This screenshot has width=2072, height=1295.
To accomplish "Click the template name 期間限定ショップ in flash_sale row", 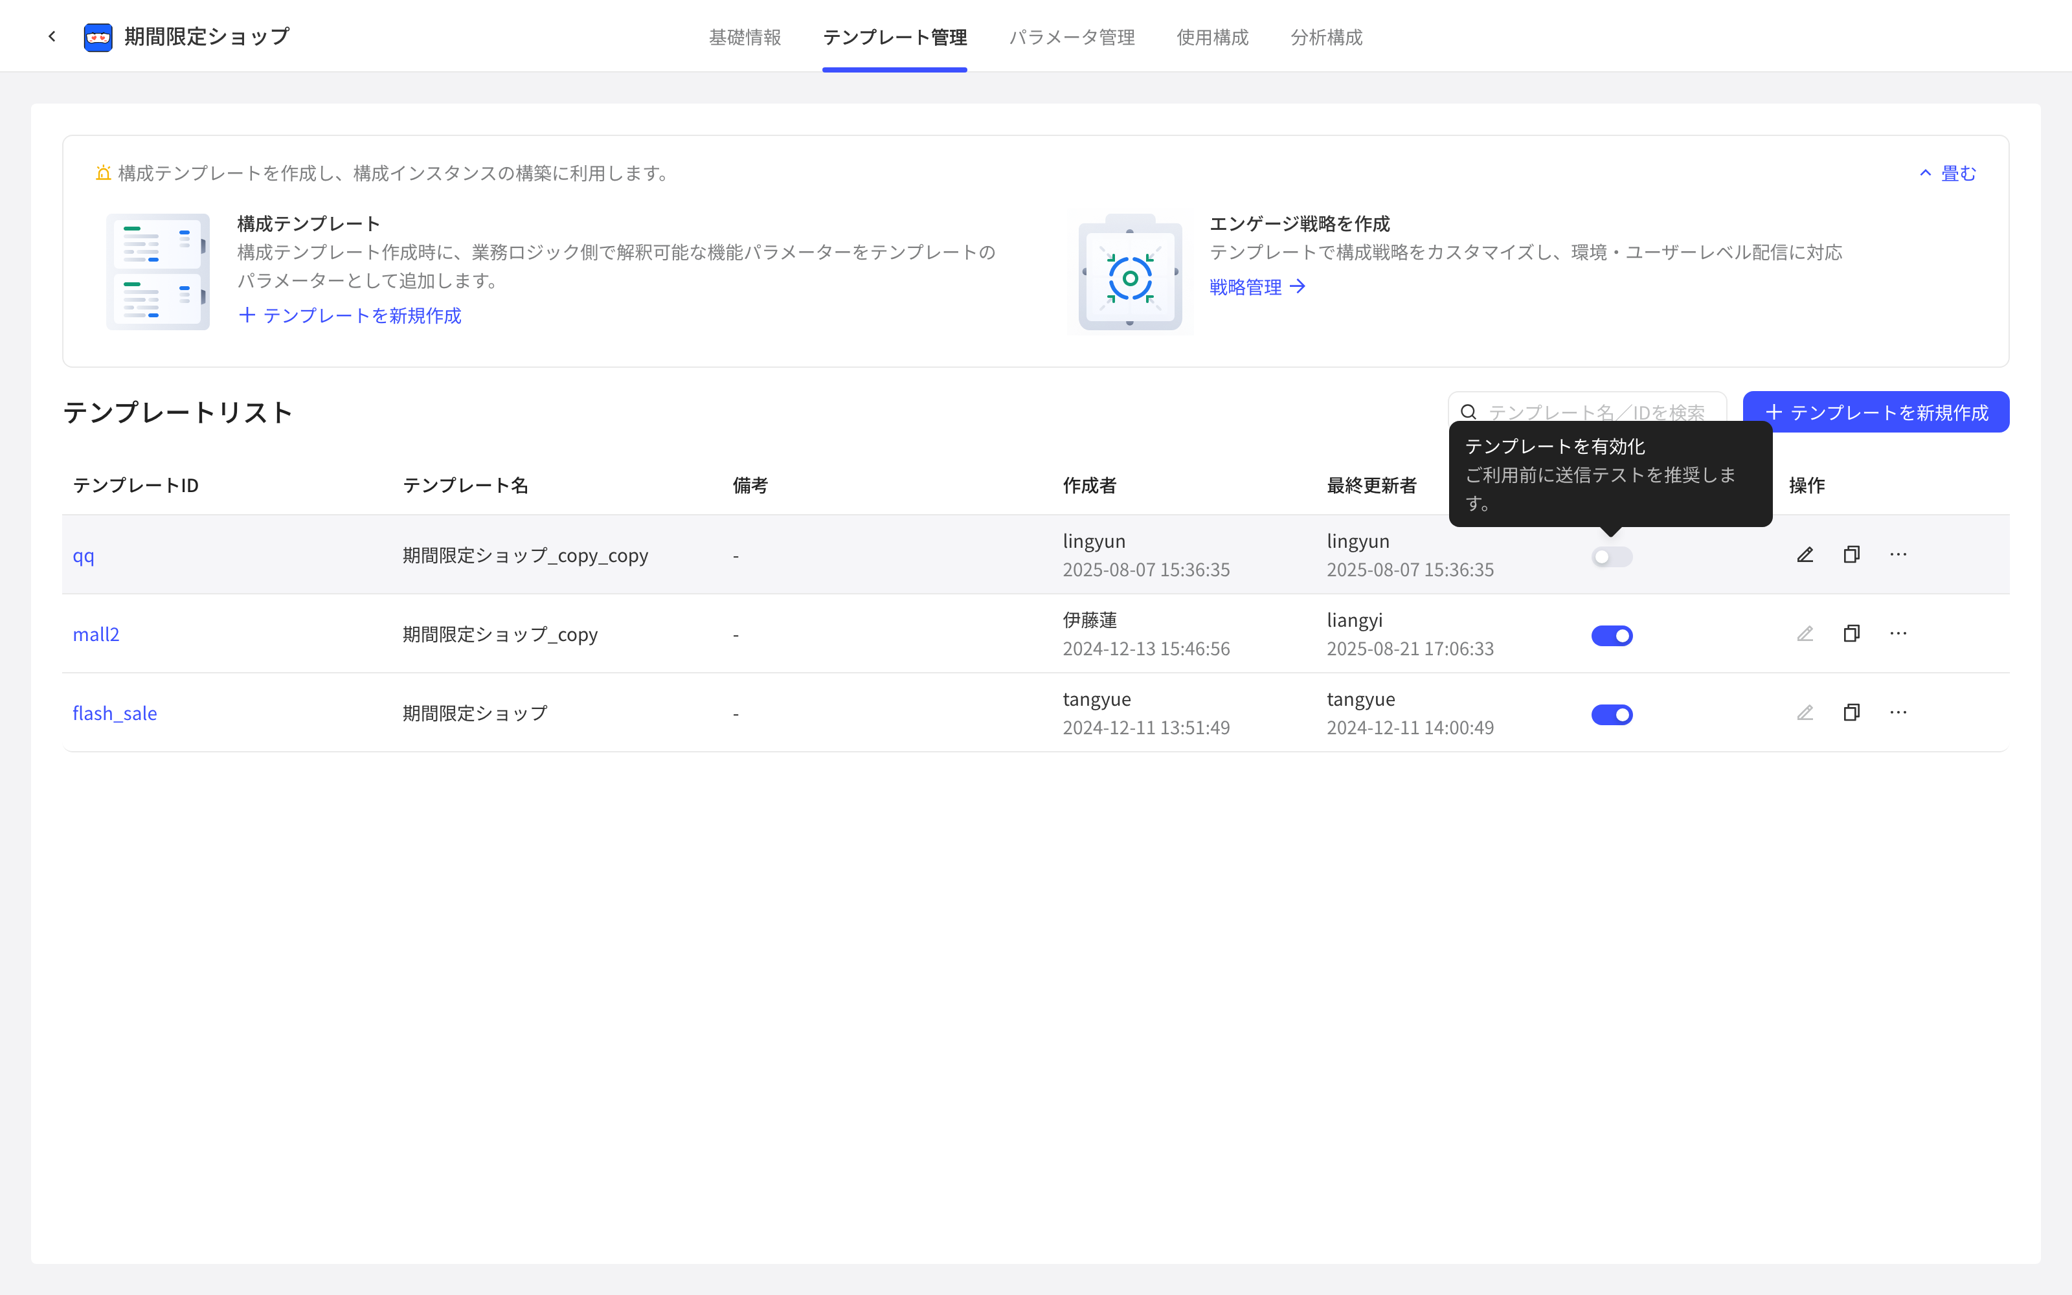I will [475, 714].
